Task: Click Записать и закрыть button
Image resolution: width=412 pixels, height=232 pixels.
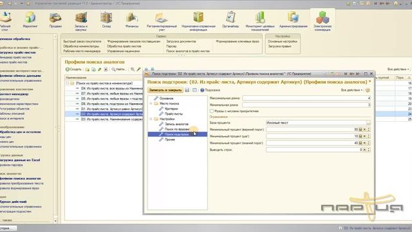Action: 165,90
